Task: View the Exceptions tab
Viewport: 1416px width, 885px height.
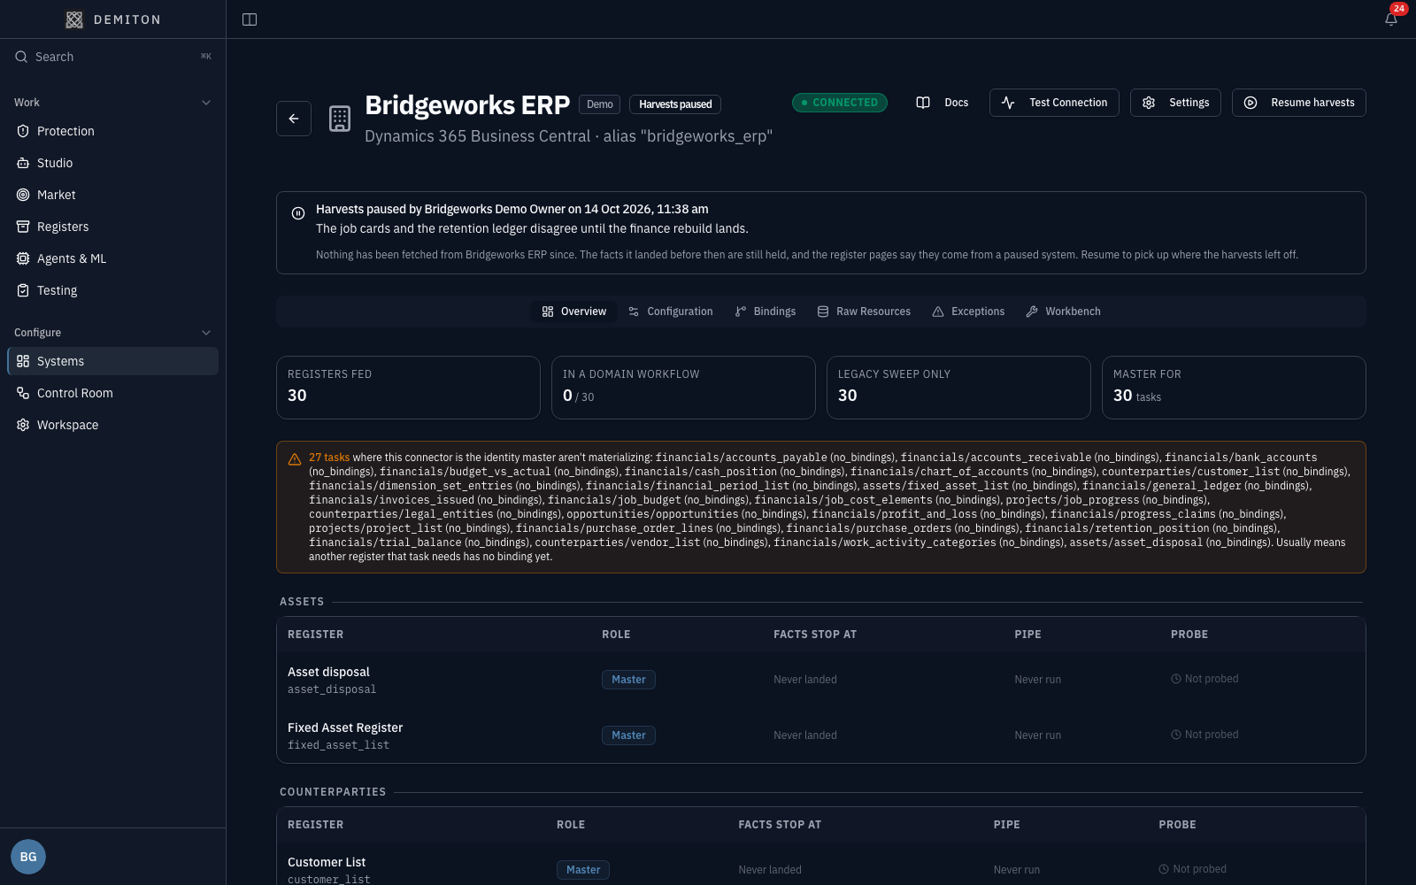Action: click(968, 312)
